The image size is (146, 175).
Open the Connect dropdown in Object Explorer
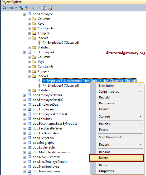[10, 8]
